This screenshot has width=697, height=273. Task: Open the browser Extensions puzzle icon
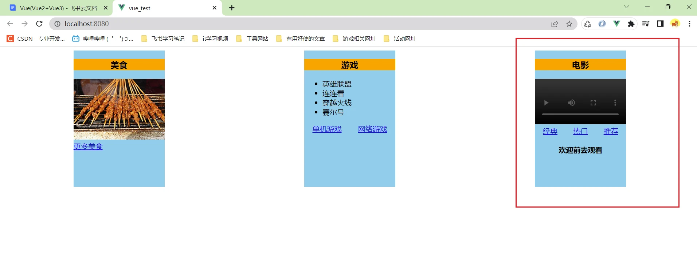pos(631,24)
